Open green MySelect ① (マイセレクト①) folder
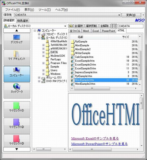This screenshot has height=160, width=147. tap(17, 109)
